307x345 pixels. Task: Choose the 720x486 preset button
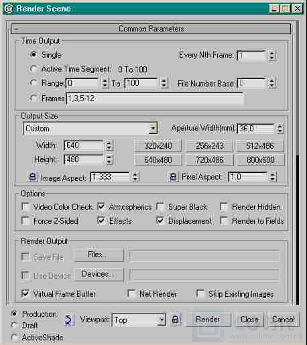coord(210,160)
